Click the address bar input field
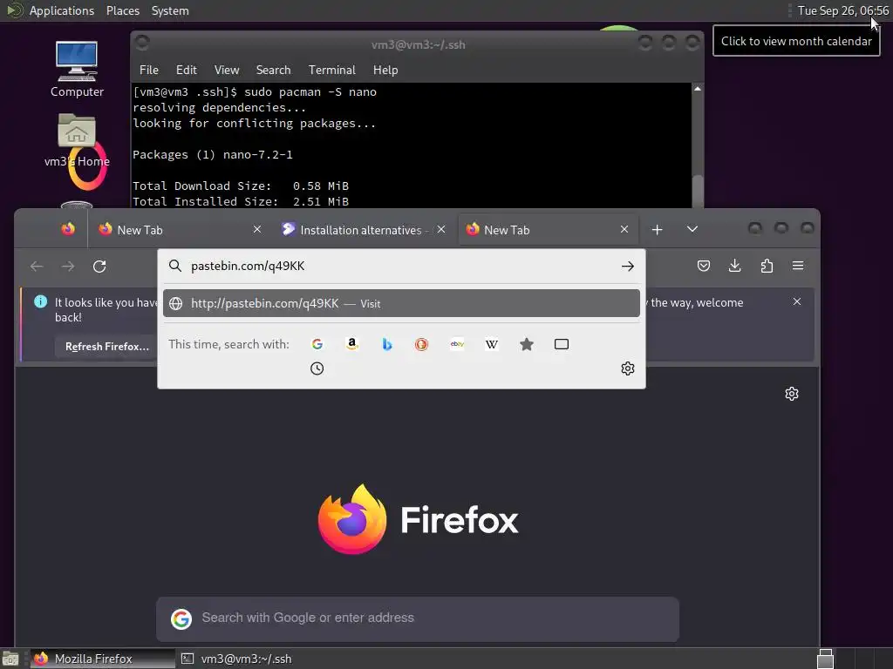The height and width of the screenshot is (669, 893). pos(401,267)
